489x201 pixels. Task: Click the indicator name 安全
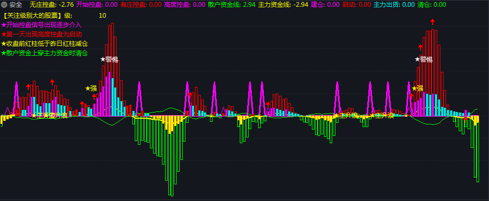pyautogui.click(x=16, y=5)
